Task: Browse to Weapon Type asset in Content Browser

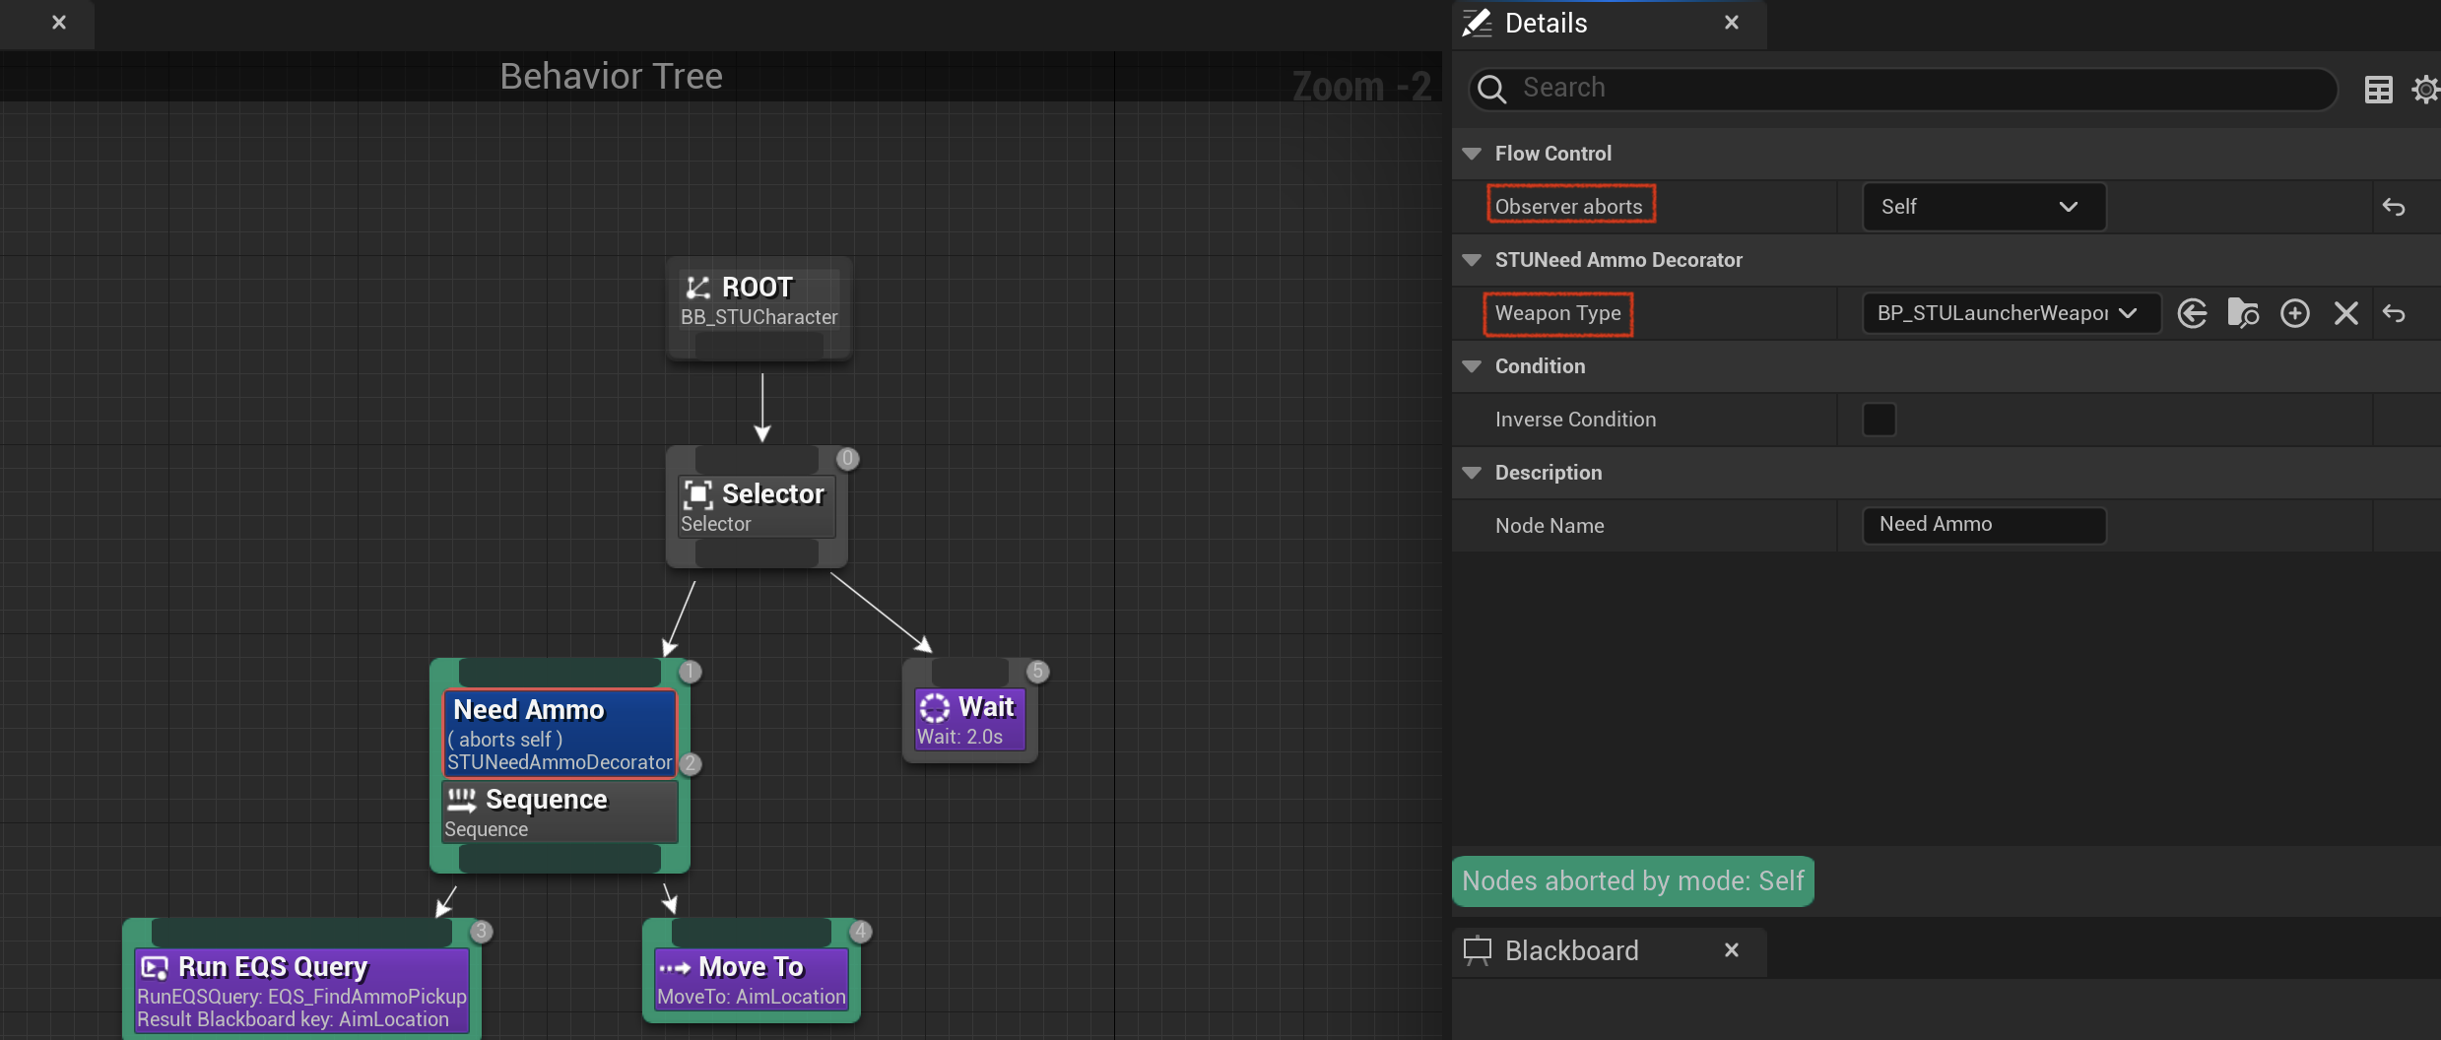Action: pos(2243,313)
